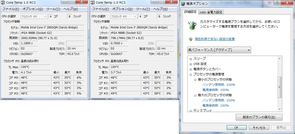Viewport: 295px width, 134px height.
Task: Click OK button in 電源オプション
Action: point(237,127)
